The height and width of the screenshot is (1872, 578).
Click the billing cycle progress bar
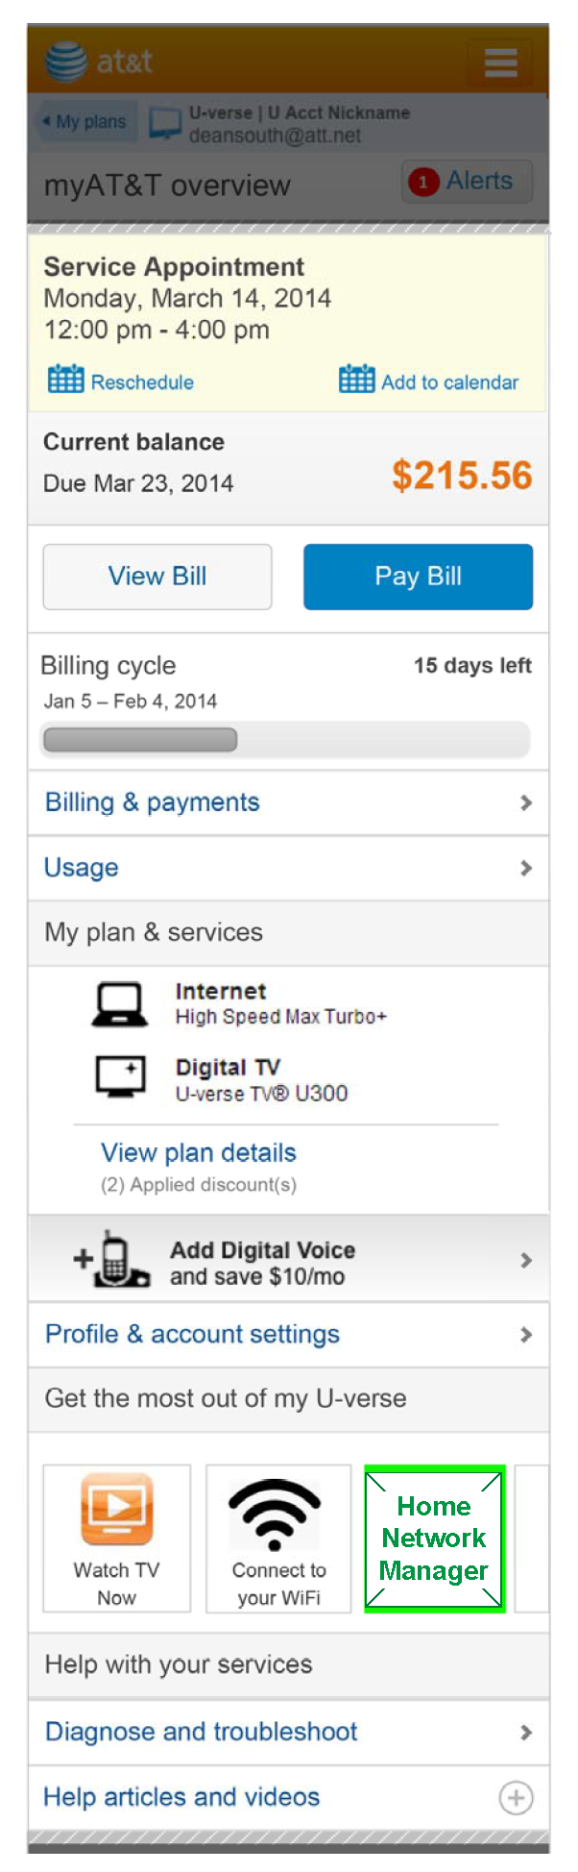coord(285,740)
